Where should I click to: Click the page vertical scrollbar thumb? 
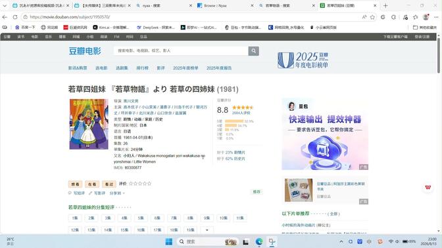click(439, 55)
